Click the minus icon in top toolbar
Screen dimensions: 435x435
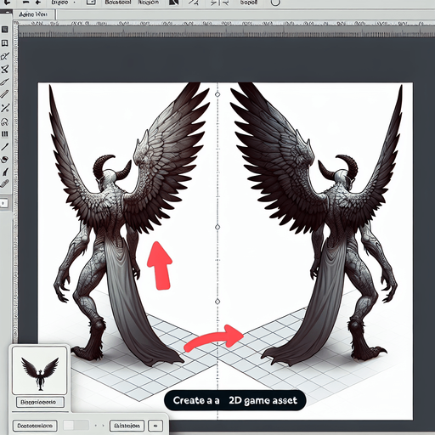tap(26, 3)
